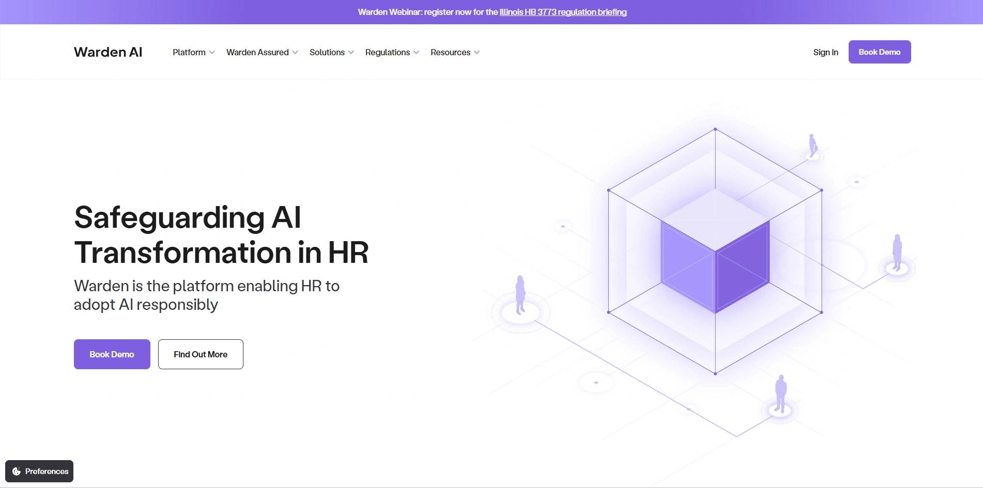Click the cookie icon in Preferences
Screen dimensions: 983x488
click(x=17, y=471)
